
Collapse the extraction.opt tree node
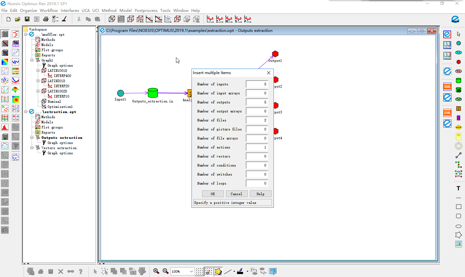point(26,112)
